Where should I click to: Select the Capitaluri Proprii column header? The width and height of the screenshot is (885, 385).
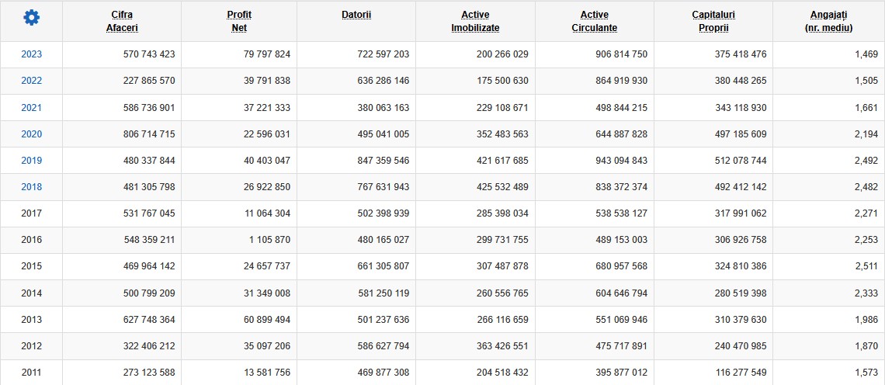[713, 21]
